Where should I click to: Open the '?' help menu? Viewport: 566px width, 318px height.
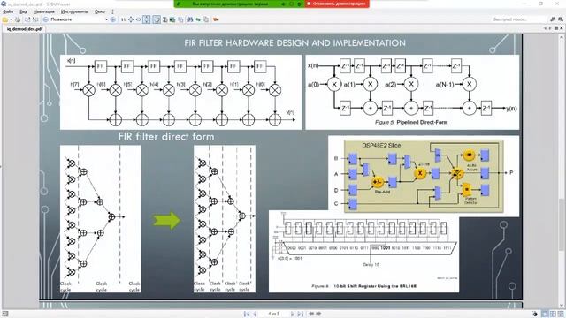[112, 11]
